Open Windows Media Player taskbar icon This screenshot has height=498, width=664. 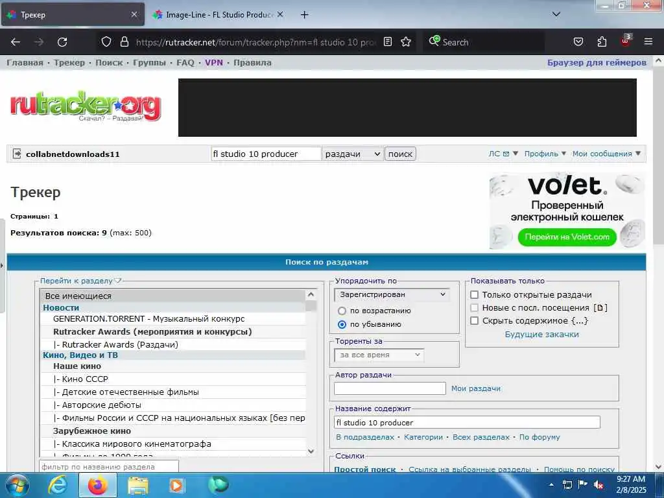coord(176,485)
